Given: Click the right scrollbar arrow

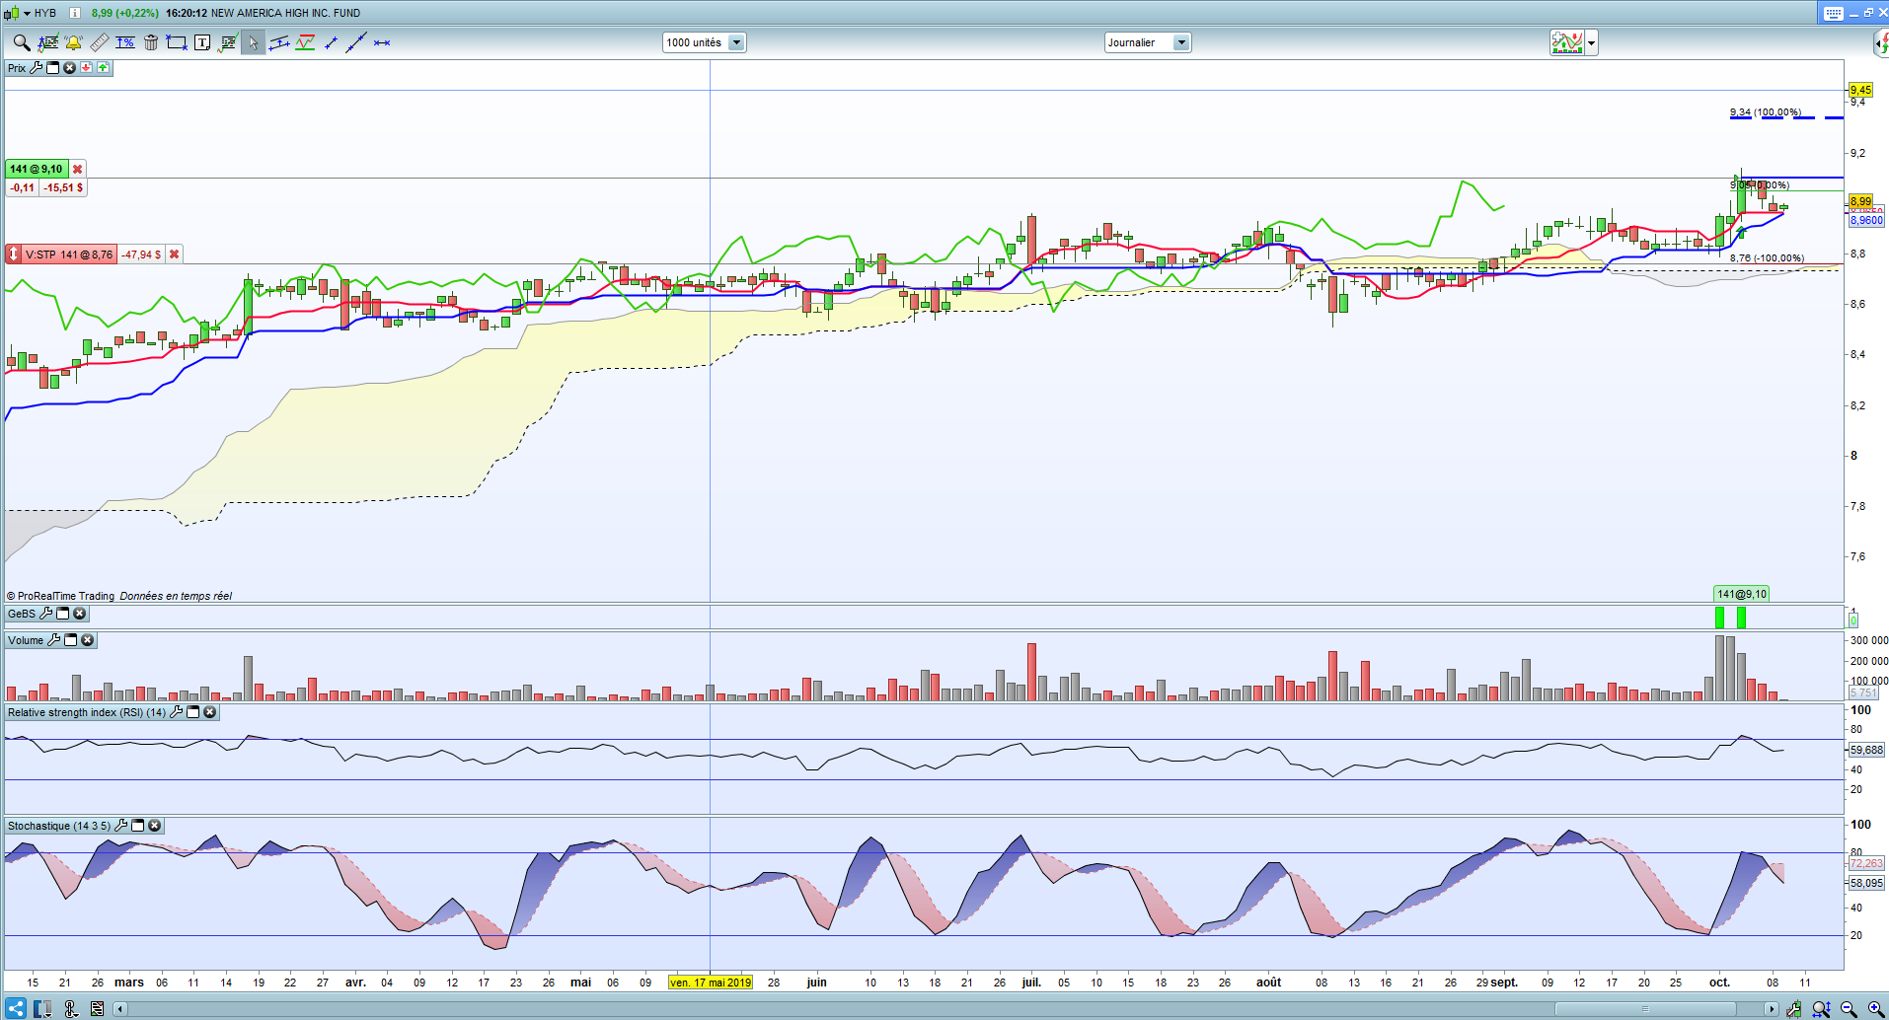Looking at the screenshot, I should pos(1772,1008).
